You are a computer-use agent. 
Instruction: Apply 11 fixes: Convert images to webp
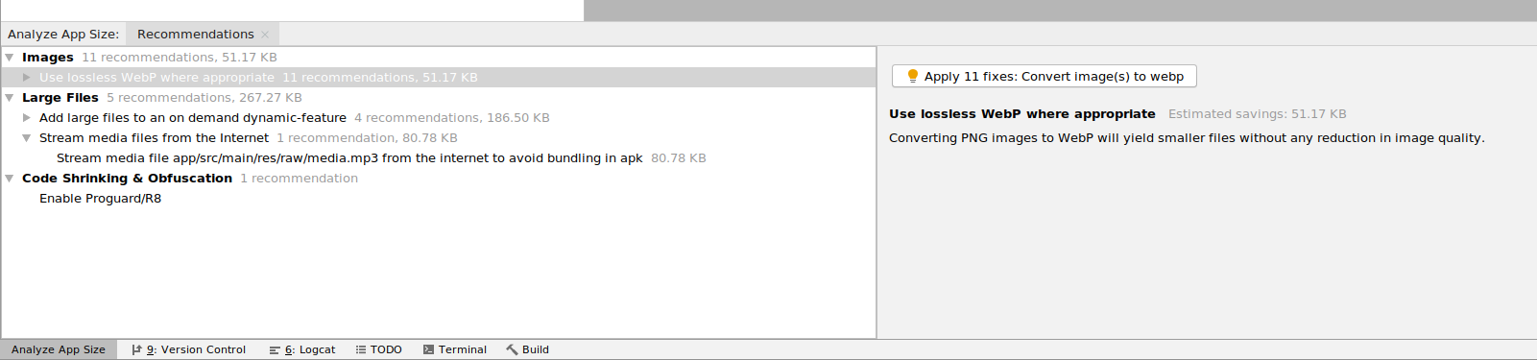tap(1045, 76)
